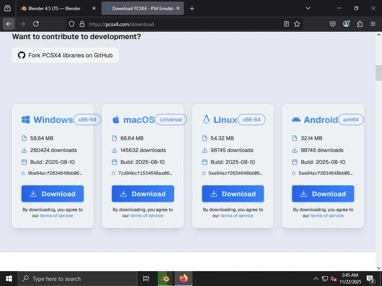
Task: Select the Download PCSX4 tab
Action: [x=143, y=8]
